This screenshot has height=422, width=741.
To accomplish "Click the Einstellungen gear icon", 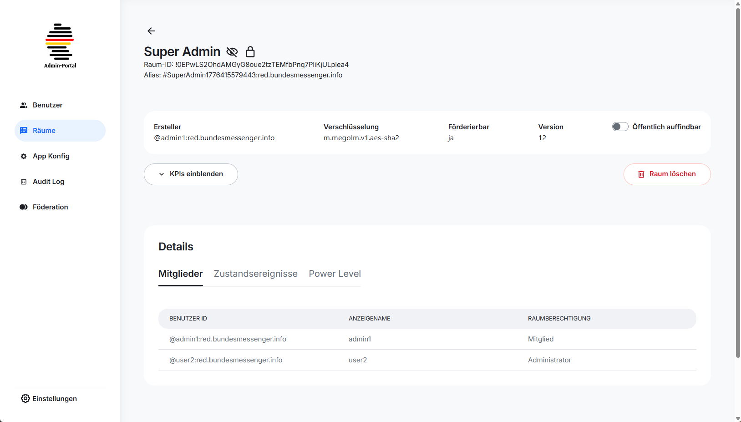I will (25, 399).
